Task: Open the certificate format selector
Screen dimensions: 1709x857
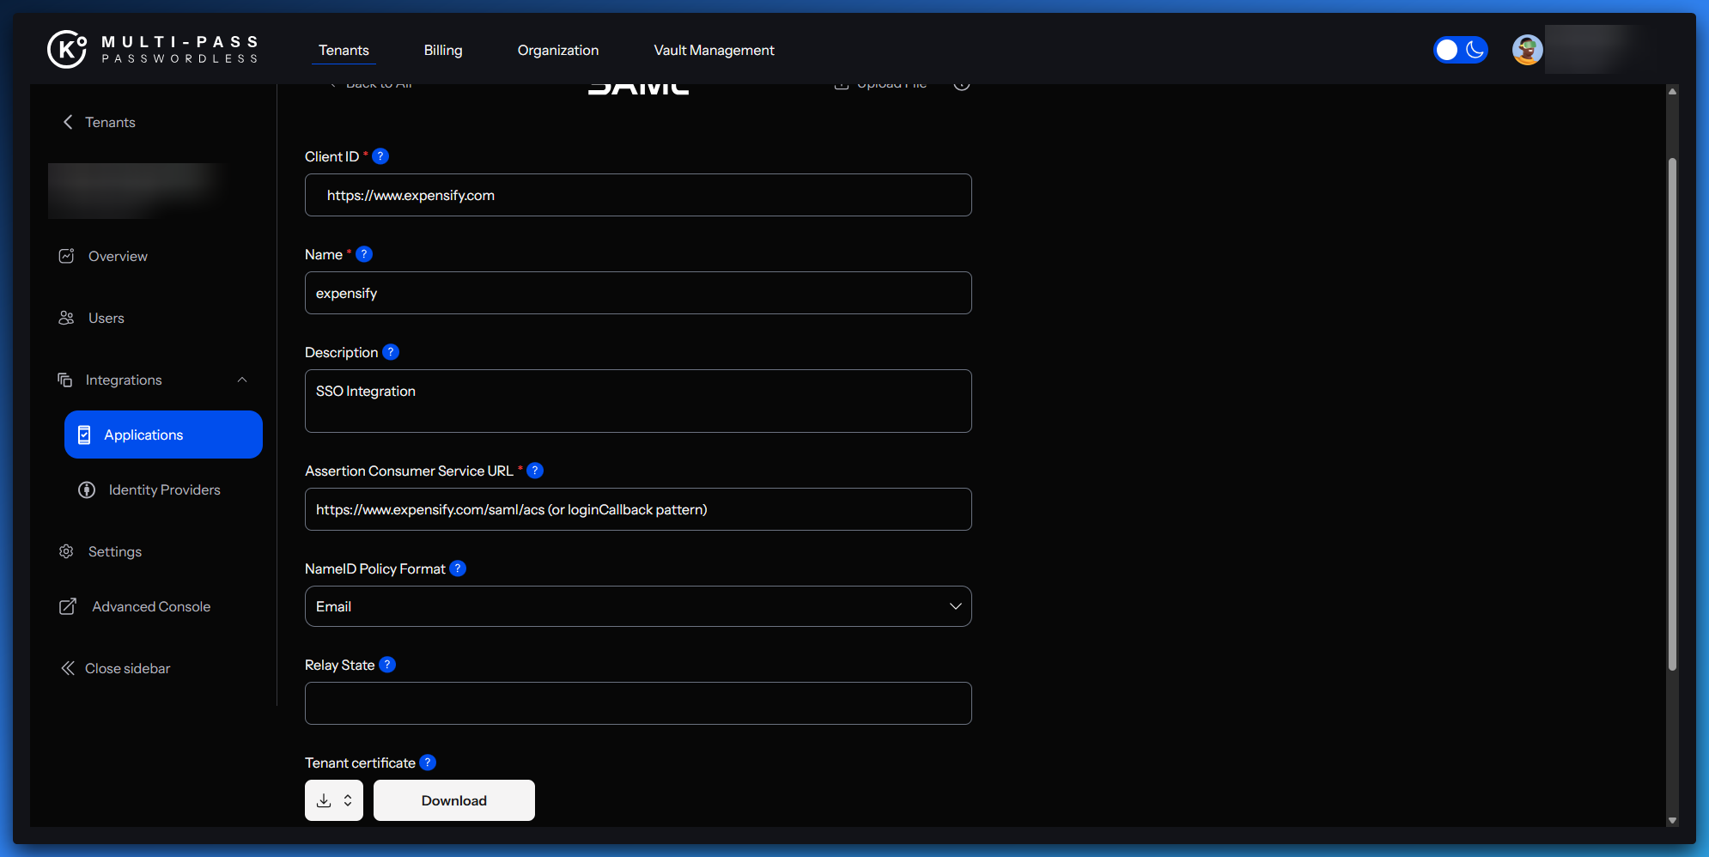Action: tap(334, 800)
